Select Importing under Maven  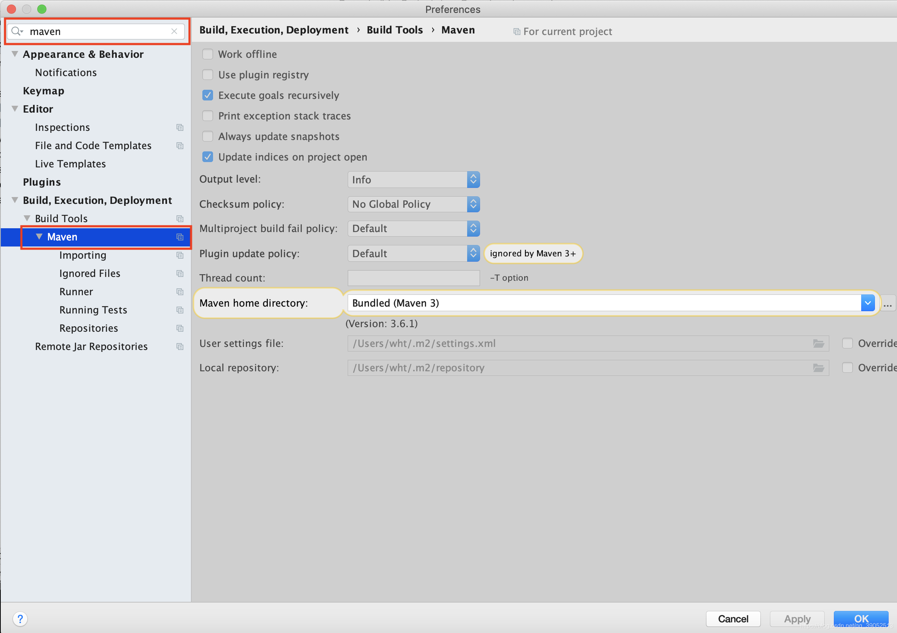pos(83,255)
